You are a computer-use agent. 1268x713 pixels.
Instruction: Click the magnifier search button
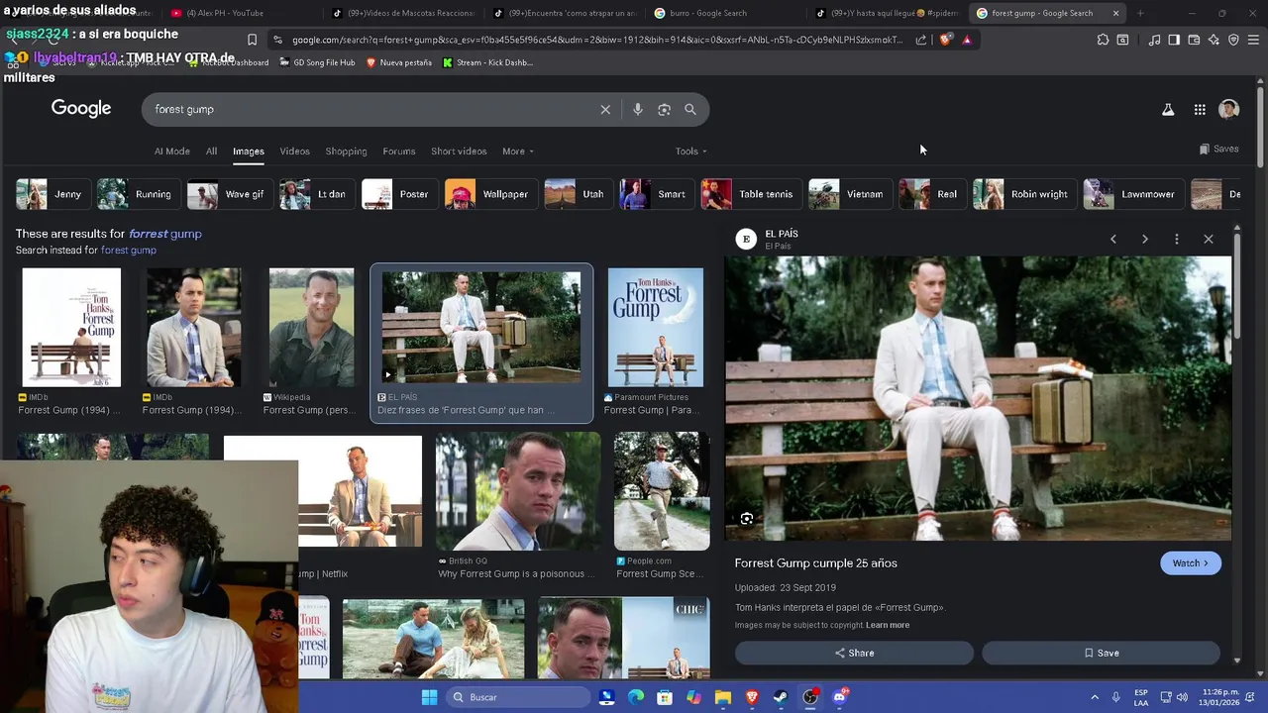click(690, 110)
